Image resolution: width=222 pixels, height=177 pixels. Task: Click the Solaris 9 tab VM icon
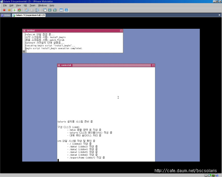point(14,15)
